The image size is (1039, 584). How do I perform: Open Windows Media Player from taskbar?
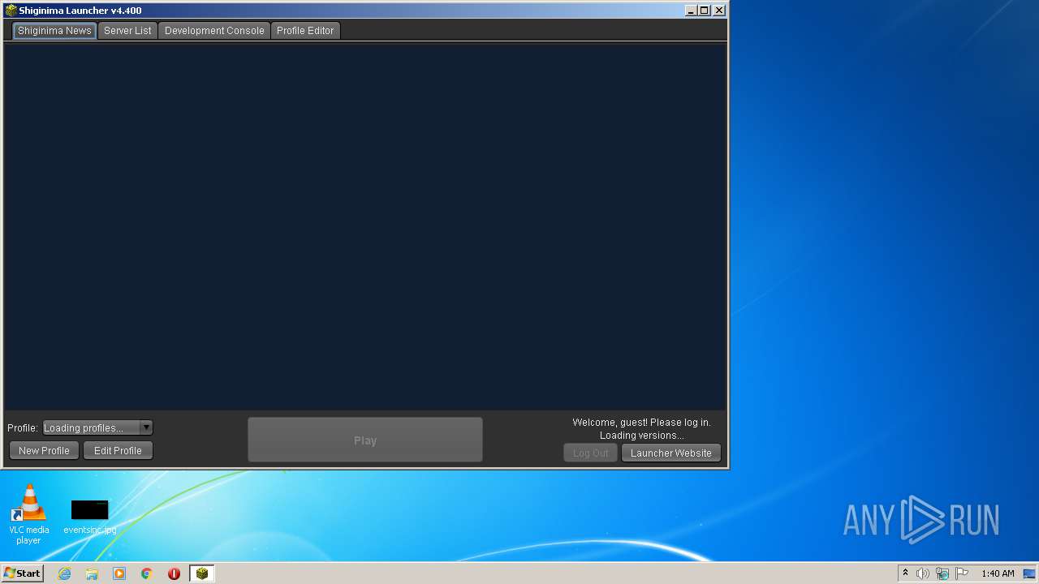click(x=119, y=573)
